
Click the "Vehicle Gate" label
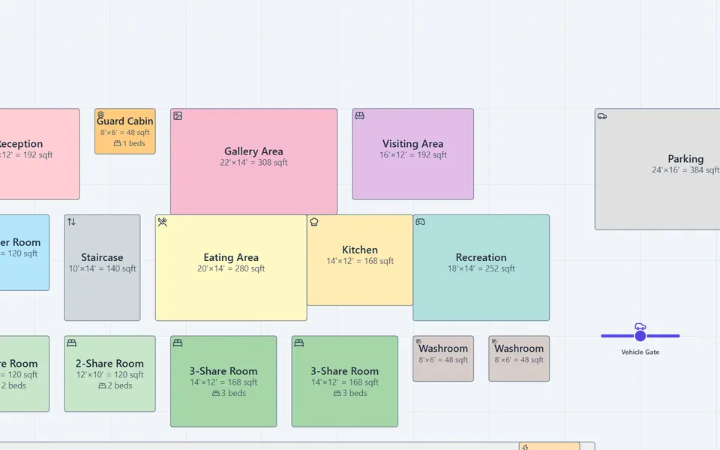click(640, 352)
